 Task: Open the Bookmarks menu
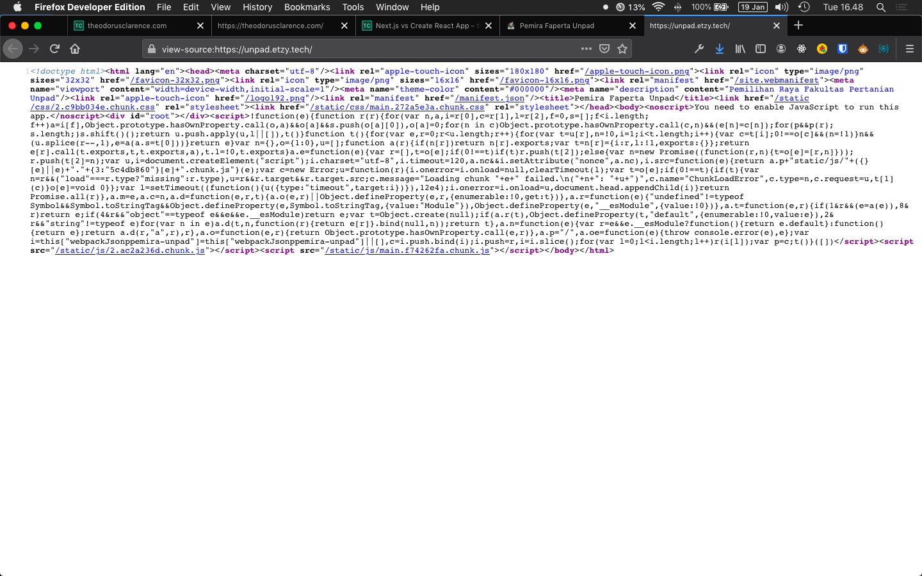click(307, 7)
